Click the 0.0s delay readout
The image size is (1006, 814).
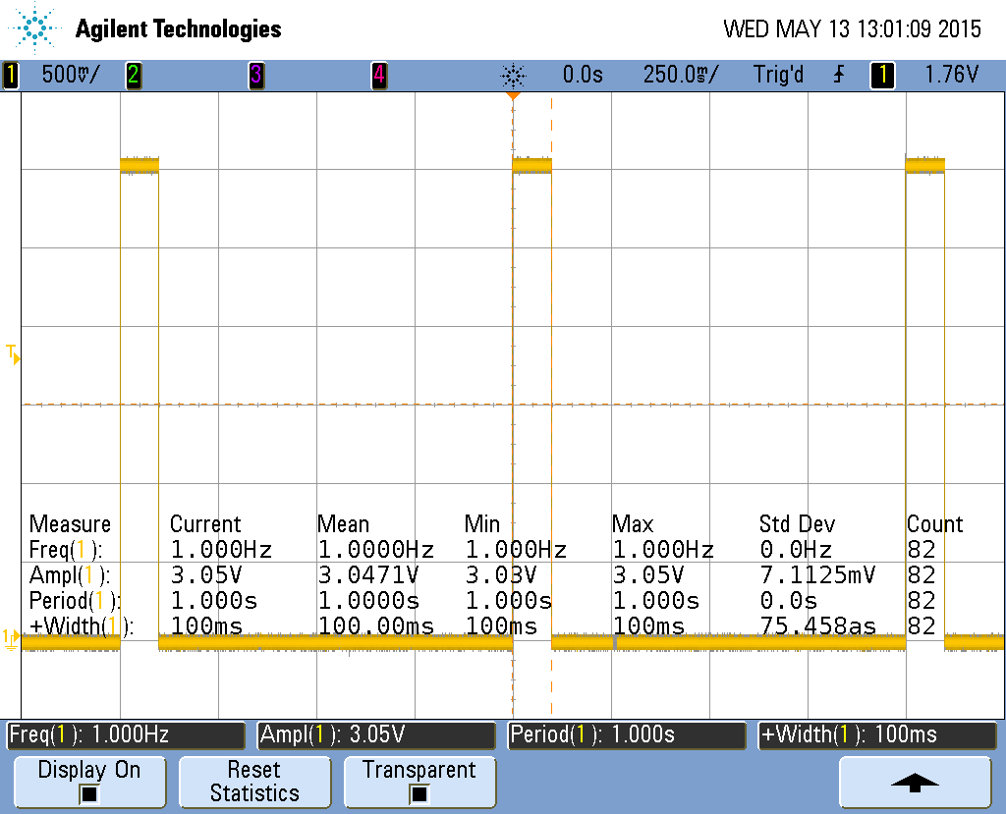pyautogui.click(x=583, y=75)
